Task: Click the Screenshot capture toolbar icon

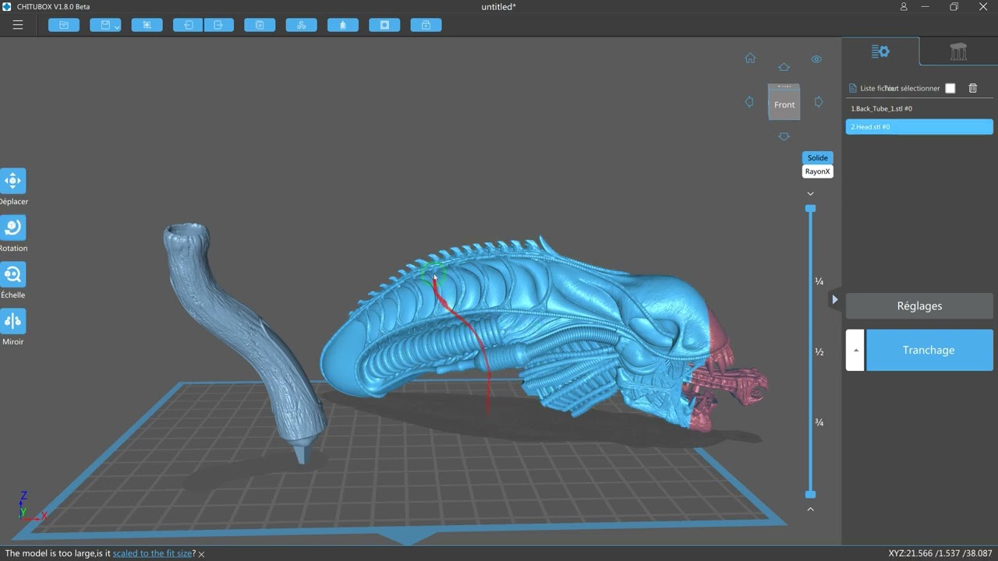Action: click(147, 25)
